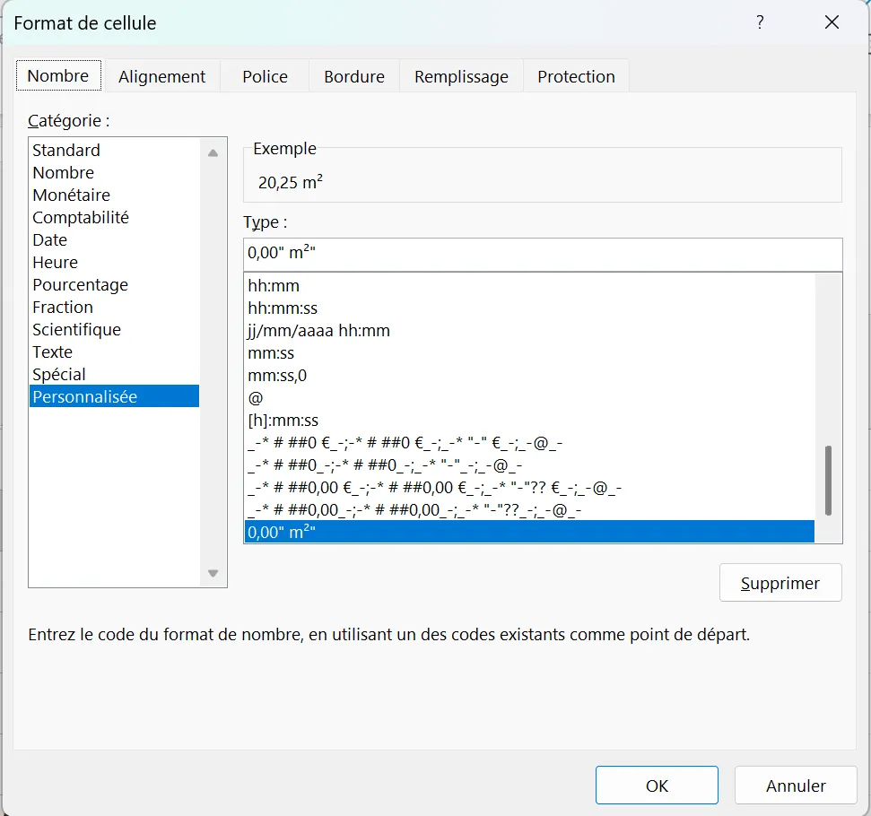Open the Protection tab
The width and height of the screenshot is (871, 816).
576,76
